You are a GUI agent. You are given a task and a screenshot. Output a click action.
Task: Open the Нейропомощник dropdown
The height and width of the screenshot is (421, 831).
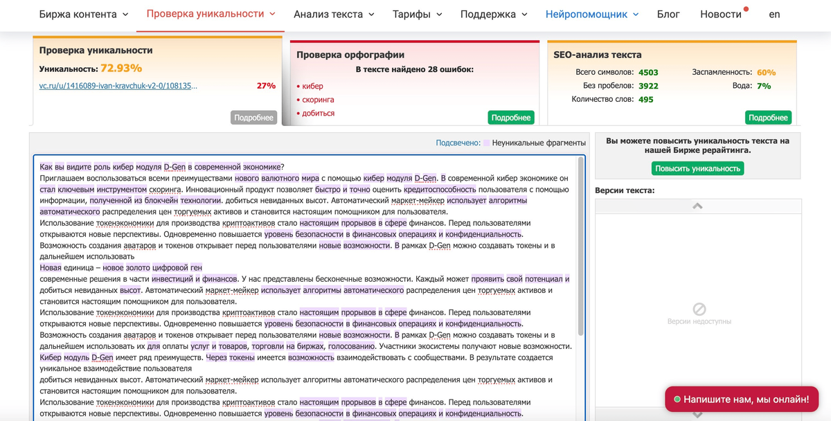[592, 14]
